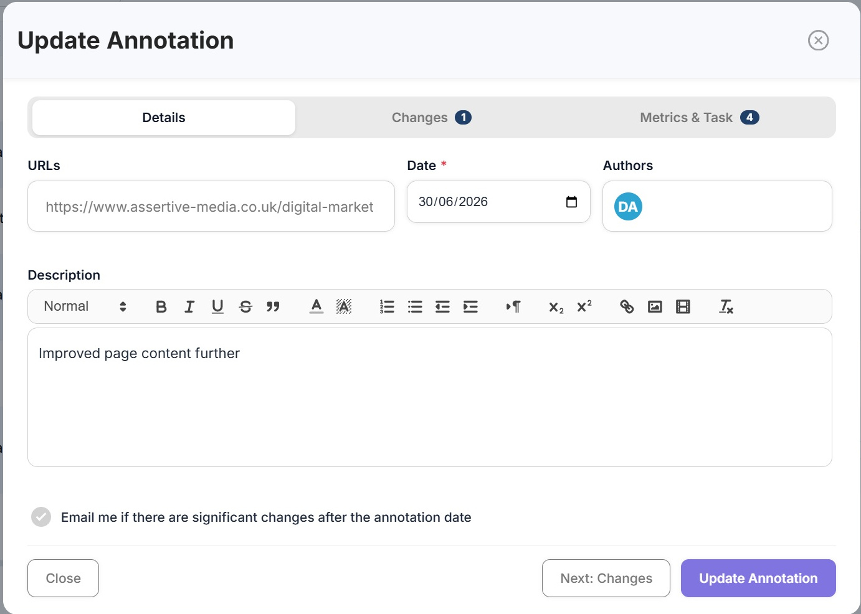This screenshot has height=614, width=861.
Task: Click the DA author avatar
Action: (x=628, y=207)
